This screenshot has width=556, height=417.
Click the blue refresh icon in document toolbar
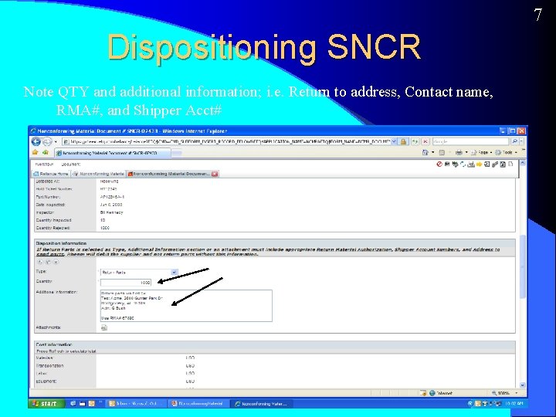tap(463, 164)
